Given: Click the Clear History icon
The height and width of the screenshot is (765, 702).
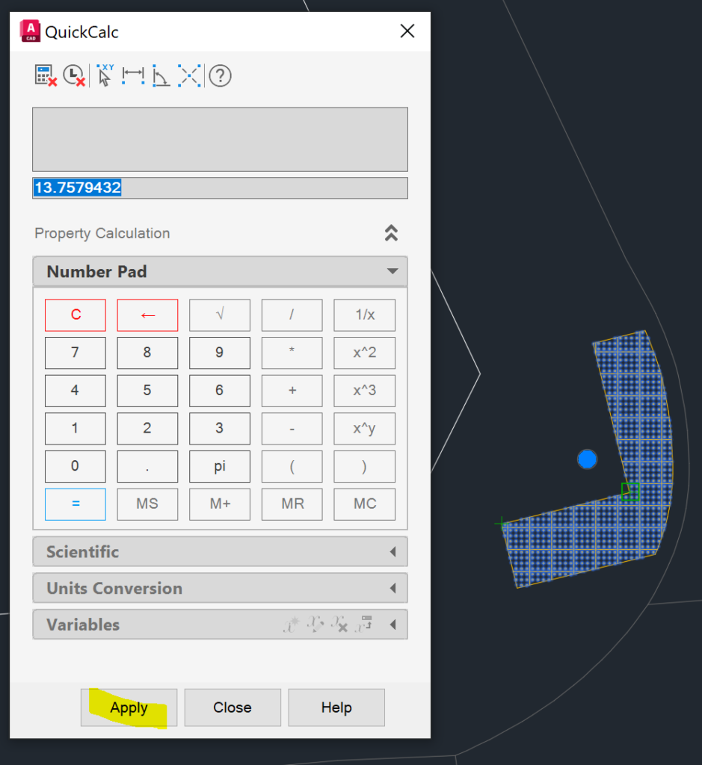Looking at the screenshot, I should point(75,75).
